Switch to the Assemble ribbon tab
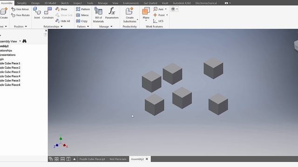The image size is (298, 167). pos(7,3)
